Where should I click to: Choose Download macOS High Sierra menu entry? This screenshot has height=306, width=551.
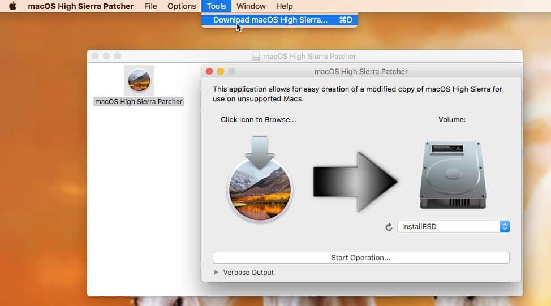(x=279, y=20)
